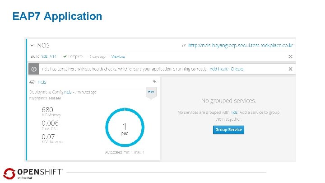
Task: Open the ncis route URL link
Action: point(241,45)
